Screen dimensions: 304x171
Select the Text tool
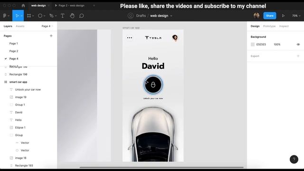coord(62,16)
